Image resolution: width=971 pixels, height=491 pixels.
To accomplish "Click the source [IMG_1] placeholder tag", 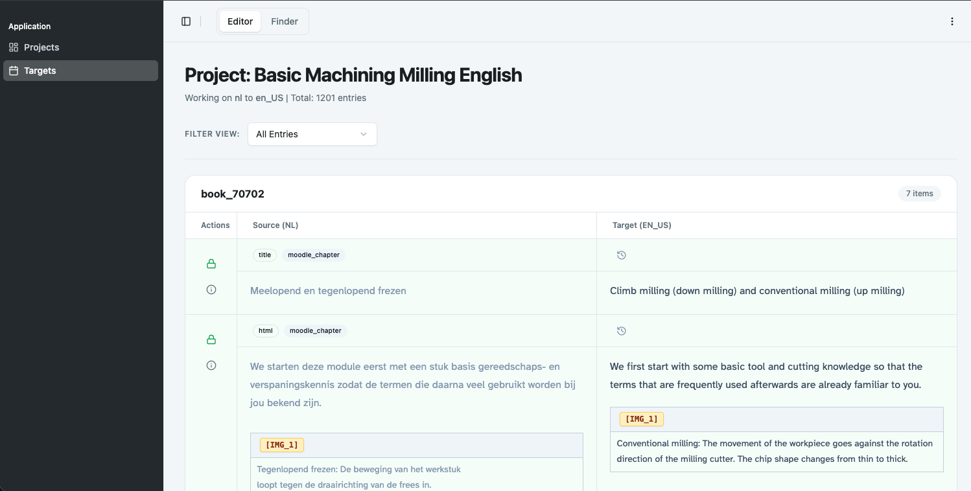I will [282, 445].
